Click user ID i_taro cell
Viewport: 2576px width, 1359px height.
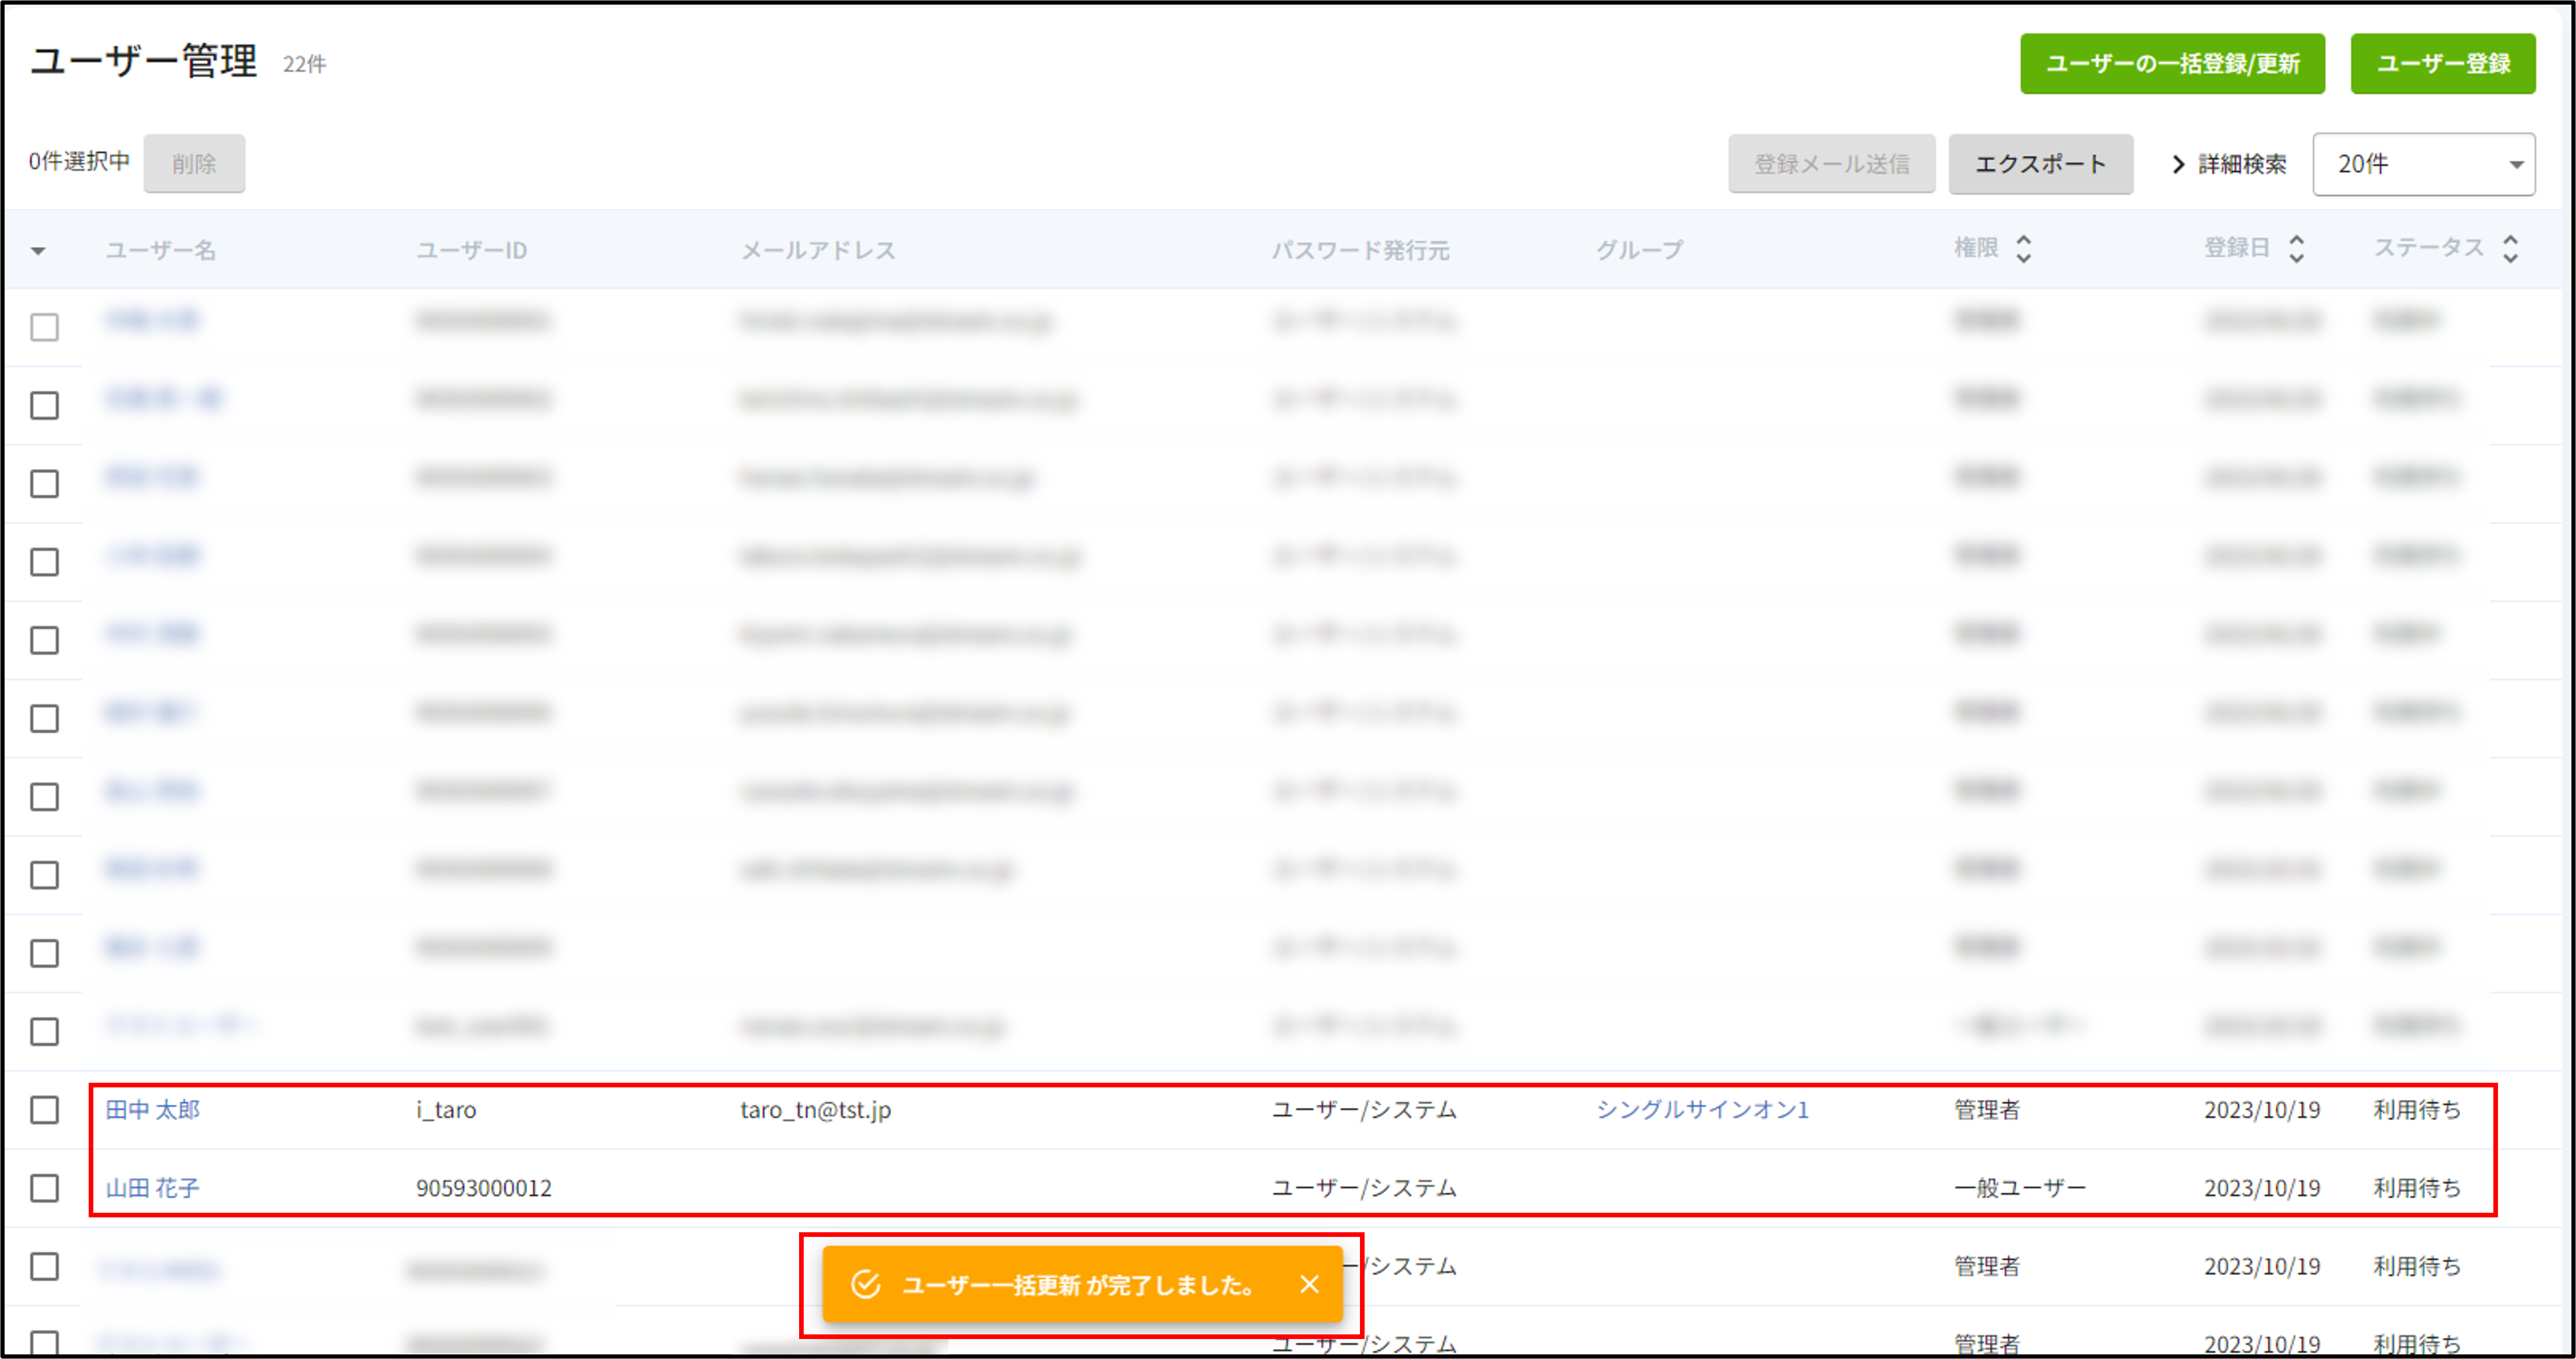coord(446,1110)
